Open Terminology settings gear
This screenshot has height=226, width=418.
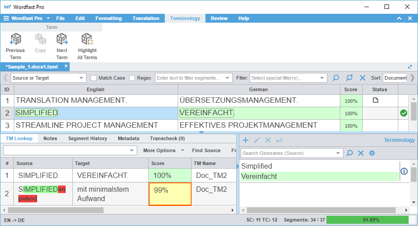(372, 153)
